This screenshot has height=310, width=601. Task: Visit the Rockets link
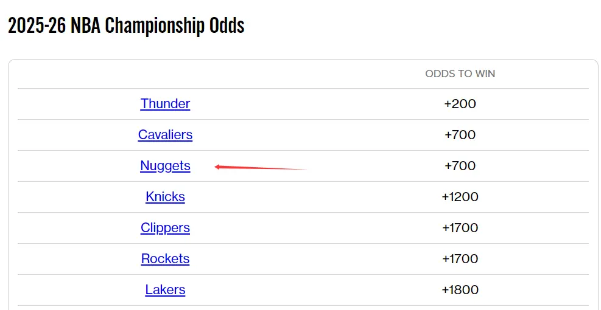(165, 259)
